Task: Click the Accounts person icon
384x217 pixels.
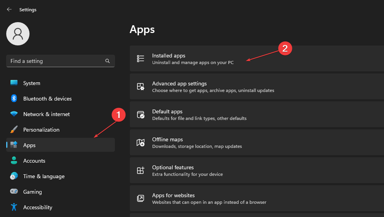Action: tap(14, 160)
